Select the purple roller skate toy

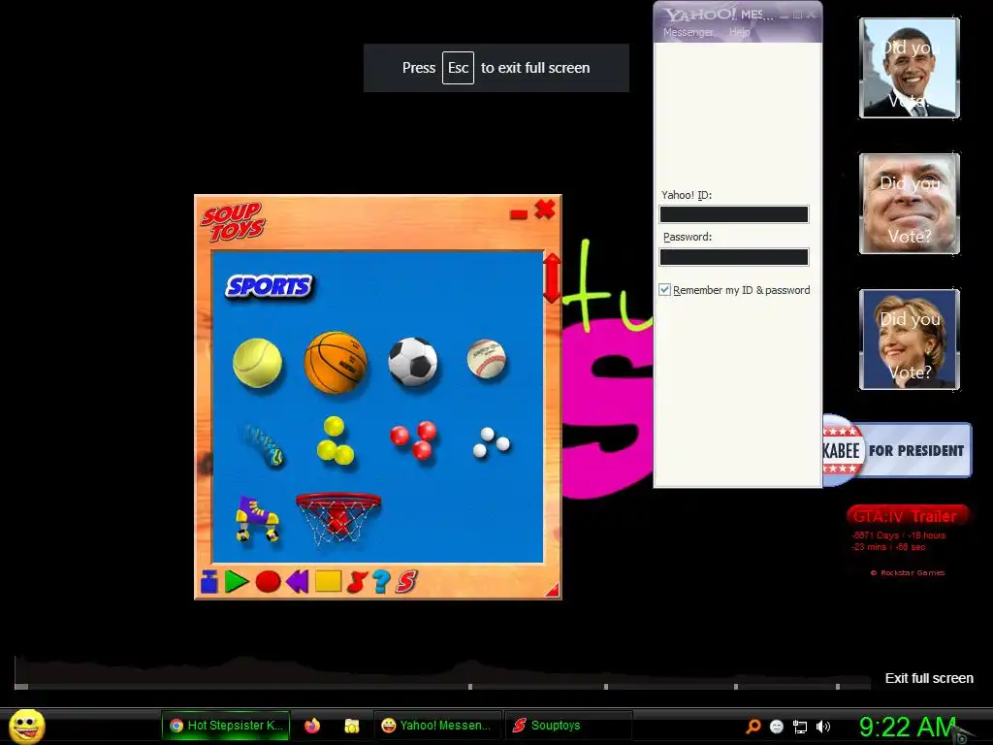pyautogui.click(x=257, y=519)
